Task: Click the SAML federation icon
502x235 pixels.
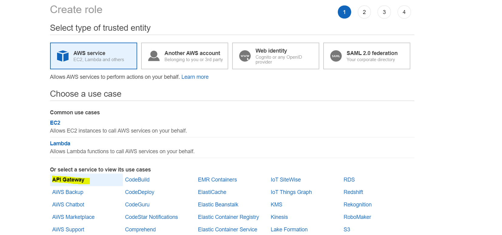Action: coord(336,56)
